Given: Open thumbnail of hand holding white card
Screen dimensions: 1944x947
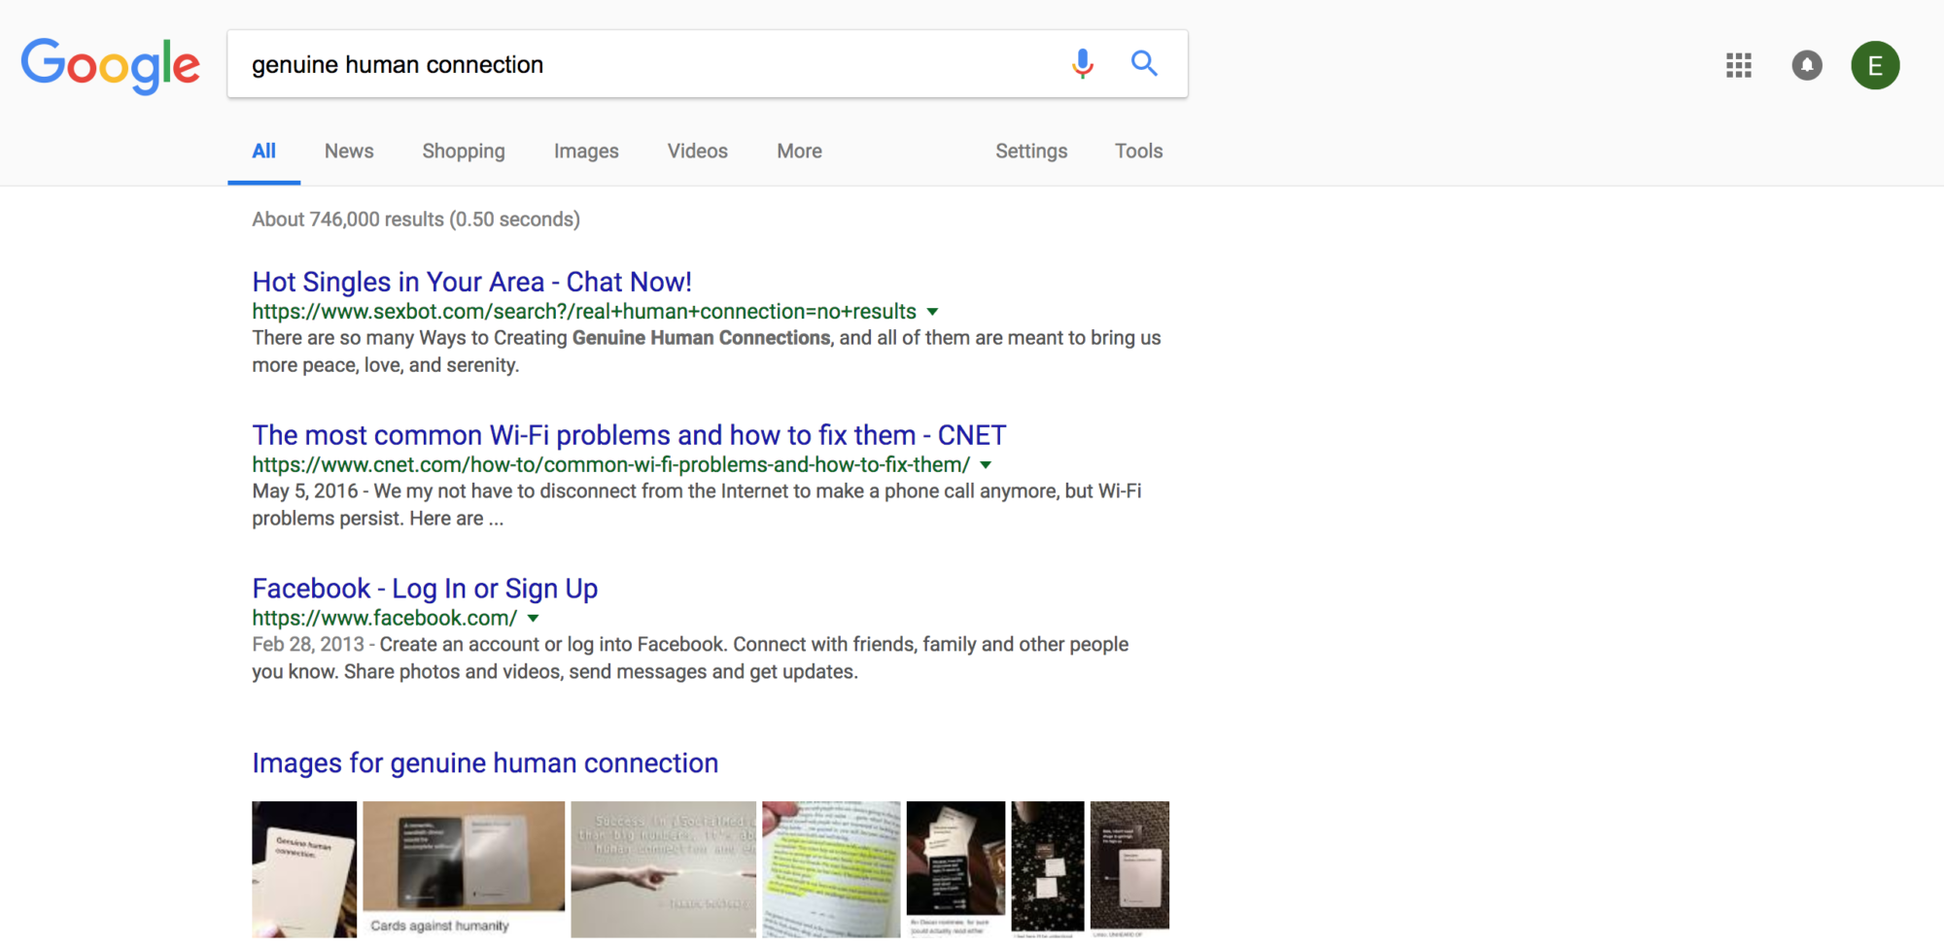Looking at the screenshot, I should coord(304,869).
